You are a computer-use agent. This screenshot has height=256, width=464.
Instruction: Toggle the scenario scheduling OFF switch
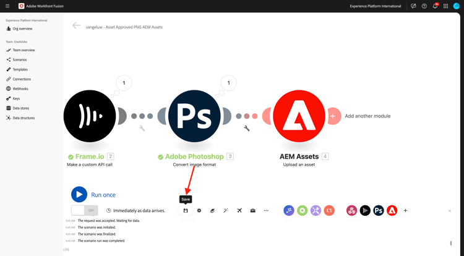[x=85, y=210]
